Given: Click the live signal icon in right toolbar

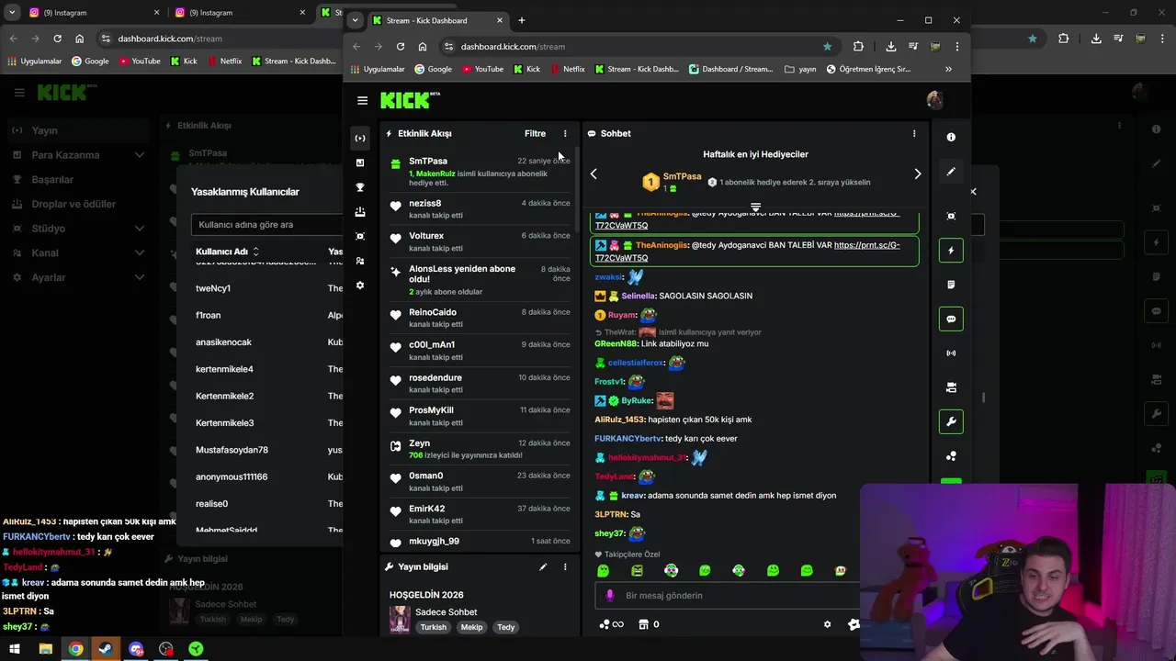Looking at the screenshot, I should click(x=951, y=353).
